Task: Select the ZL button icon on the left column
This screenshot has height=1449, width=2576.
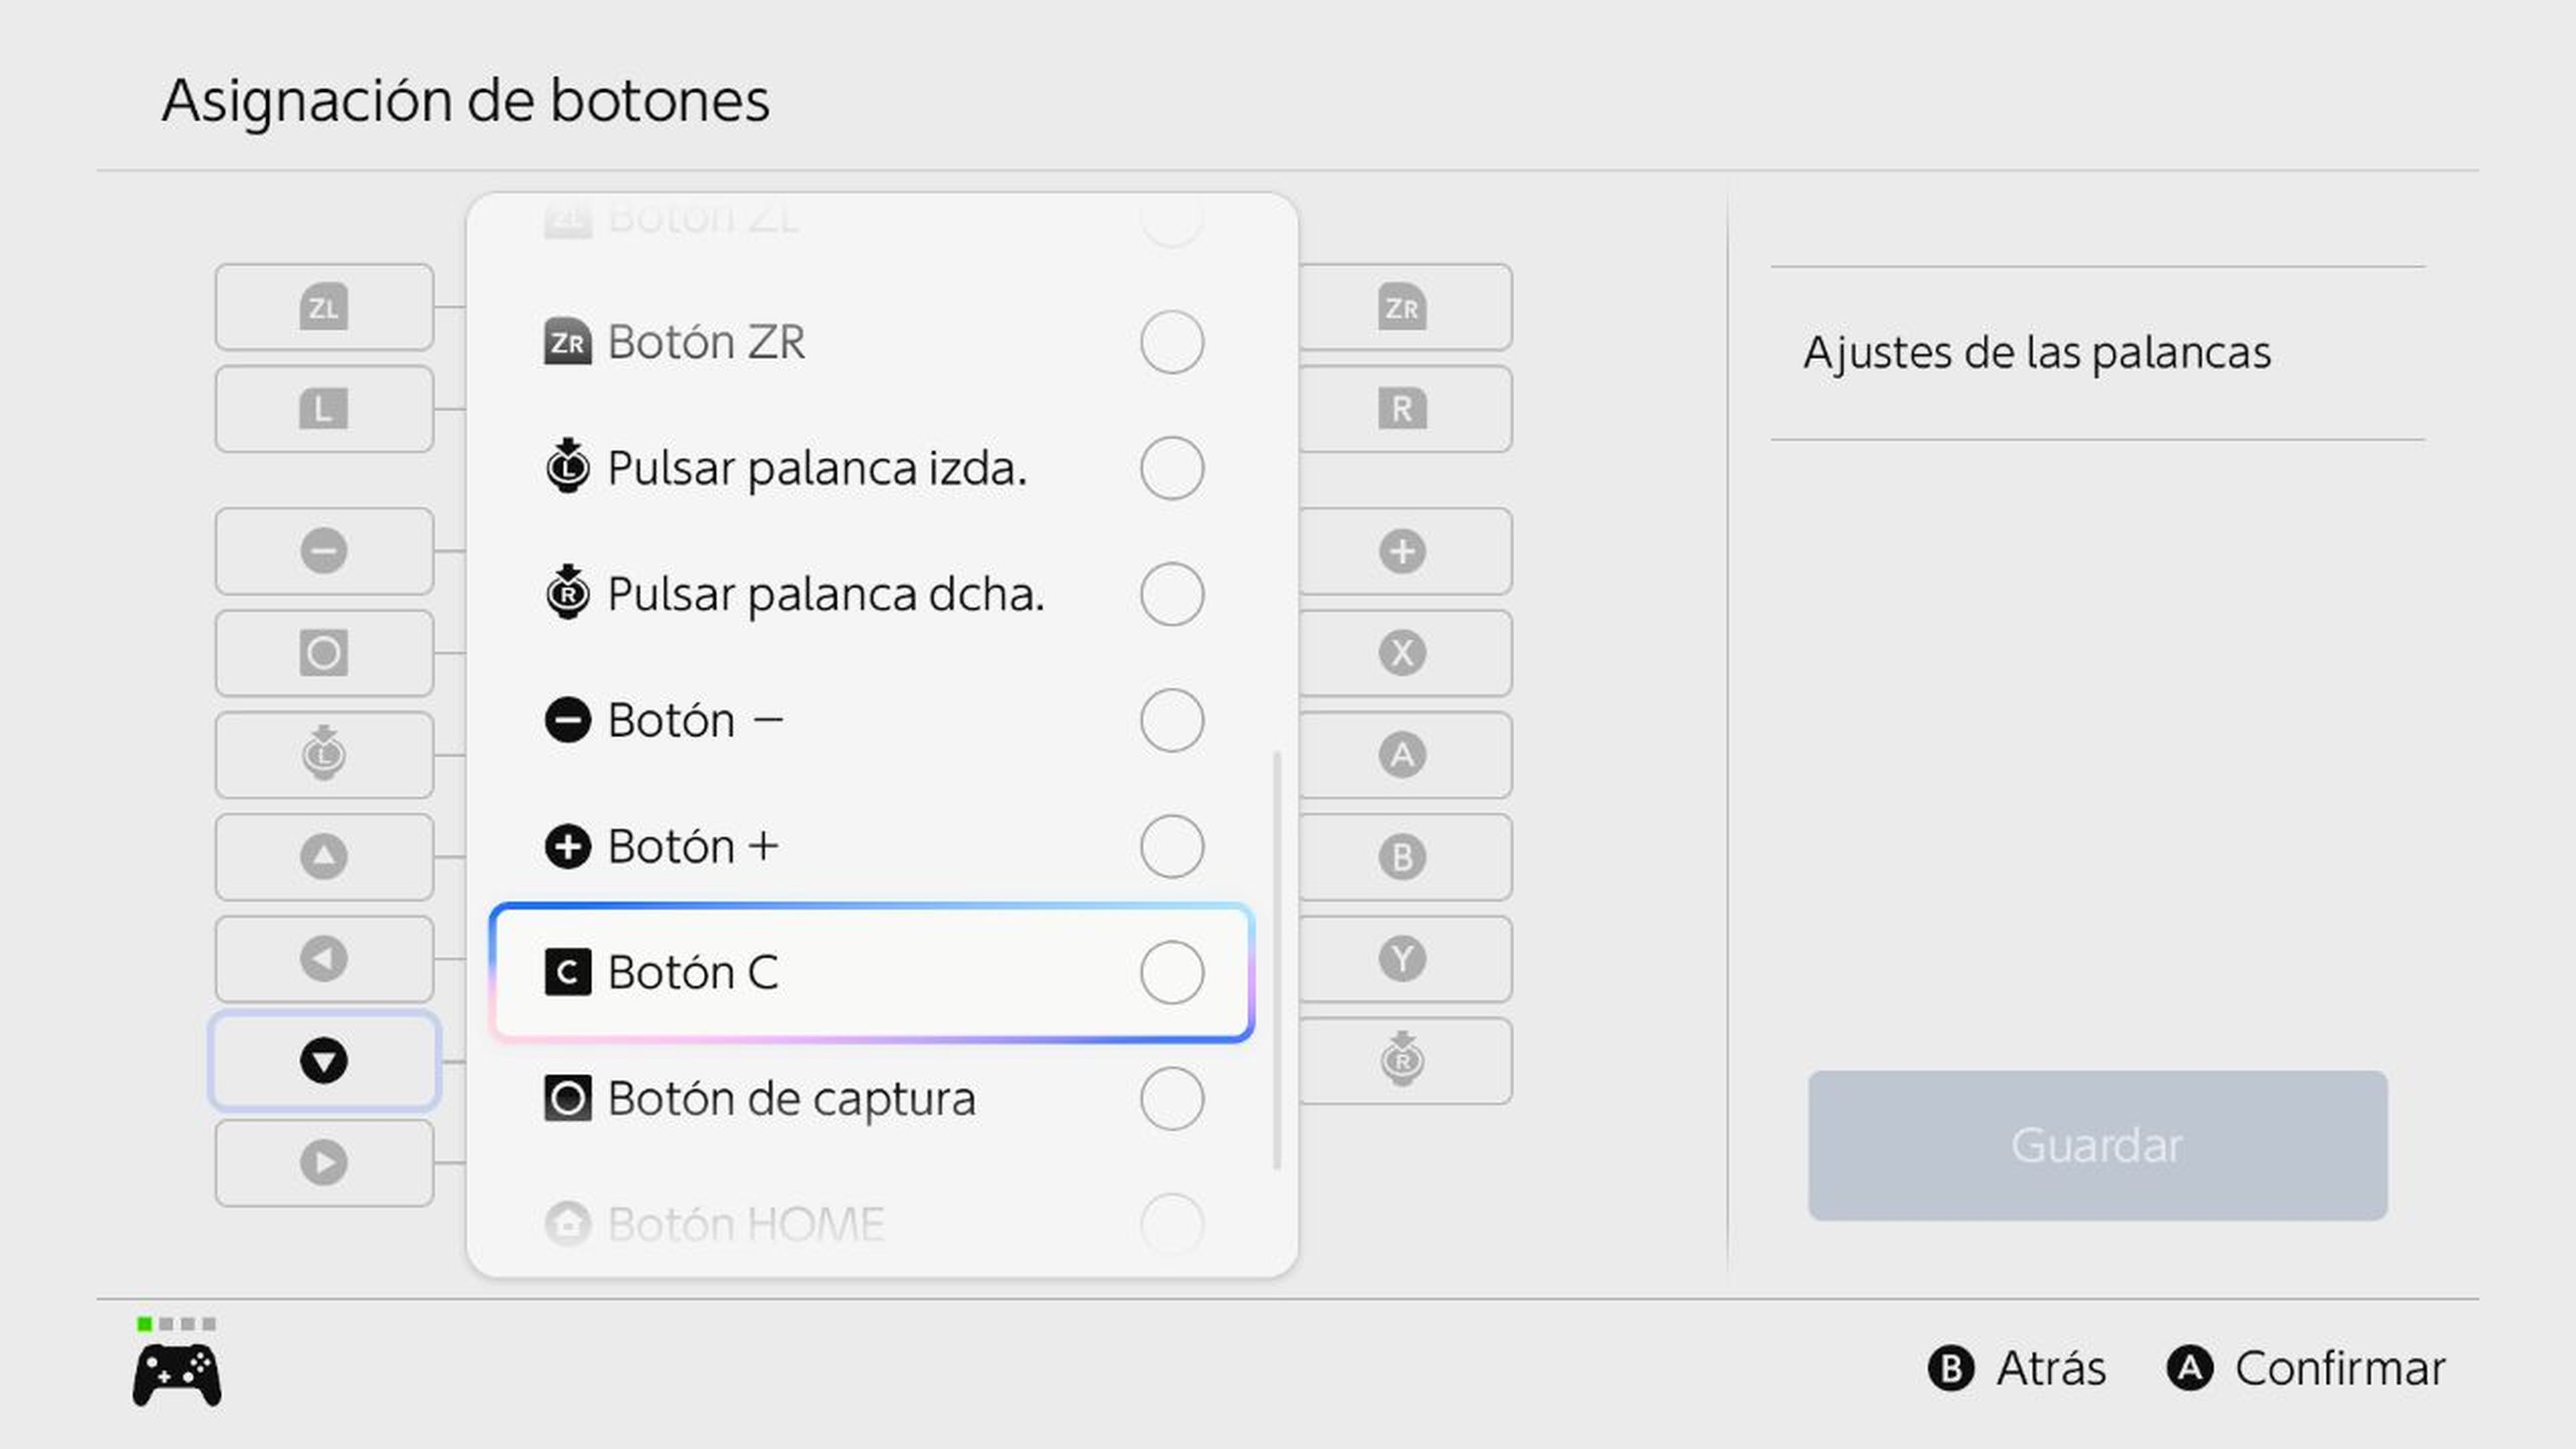Action: (x=323, y=307)
